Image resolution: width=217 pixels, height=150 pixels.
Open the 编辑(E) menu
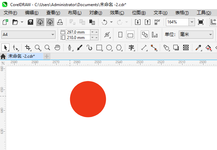(32, 13)
